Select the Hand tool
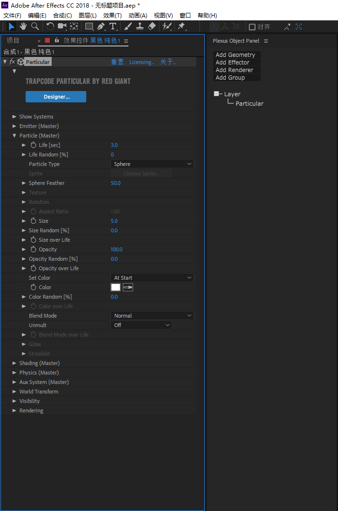Screen dimensions: 338x511 click(x=23, y=27)
